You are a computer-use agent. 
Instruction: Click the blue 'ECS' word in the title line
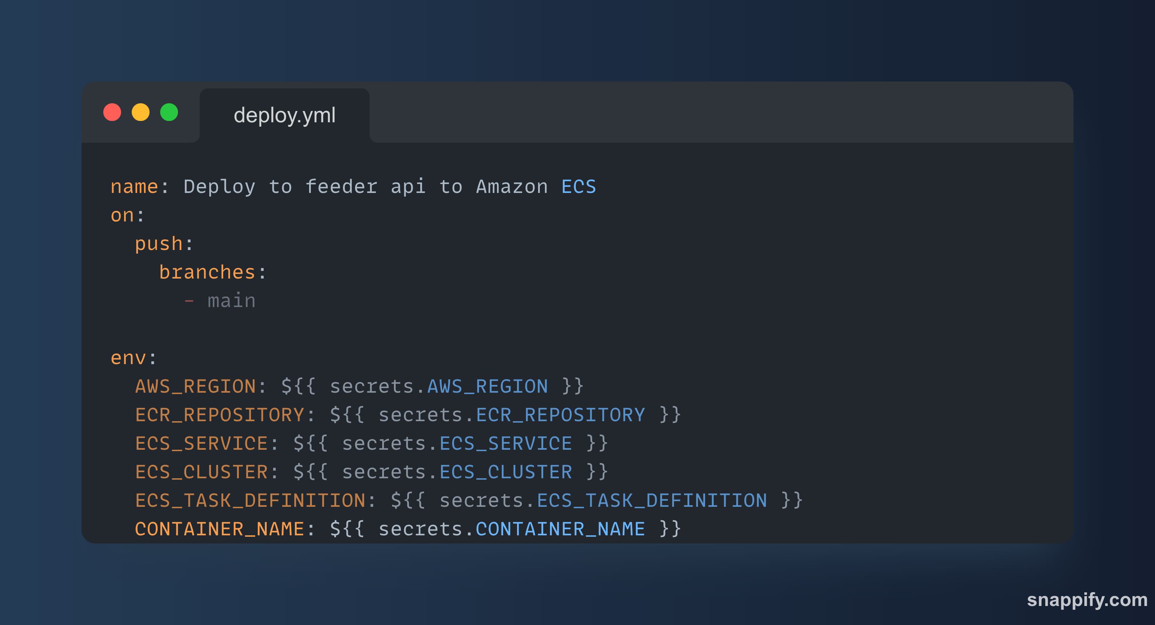pos(579,186)
